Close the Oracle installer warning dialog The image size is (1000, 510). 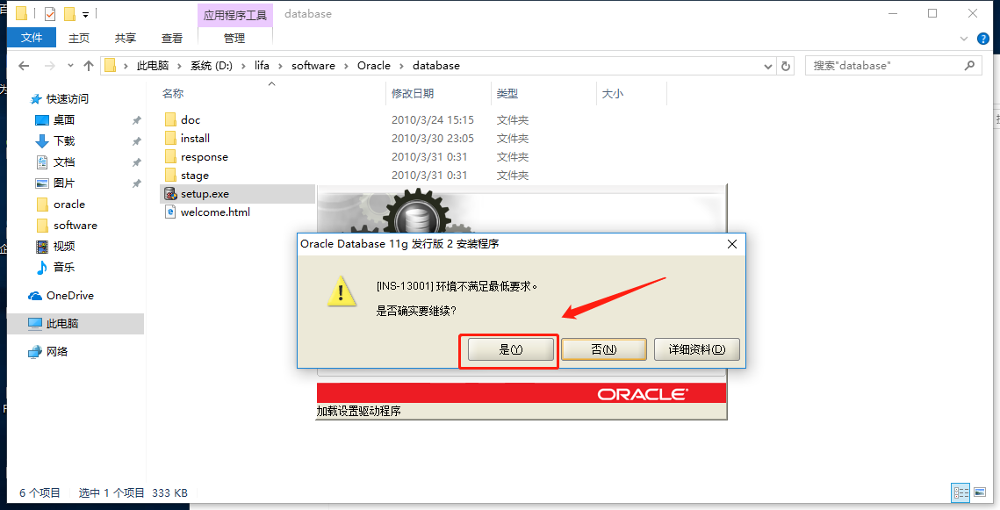coord(732,244)
